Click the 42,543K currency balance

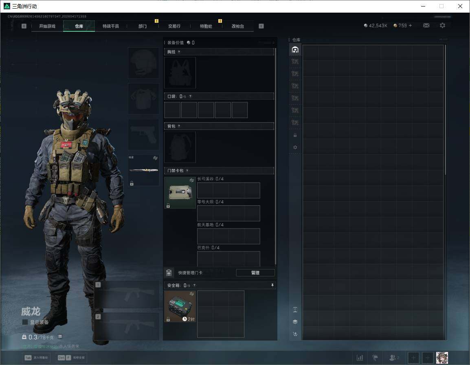pos(375,26)
